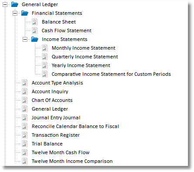Open the Cash Flow Statement report
This screenshot has width=194, height=172.
click(x=67, y=30)
